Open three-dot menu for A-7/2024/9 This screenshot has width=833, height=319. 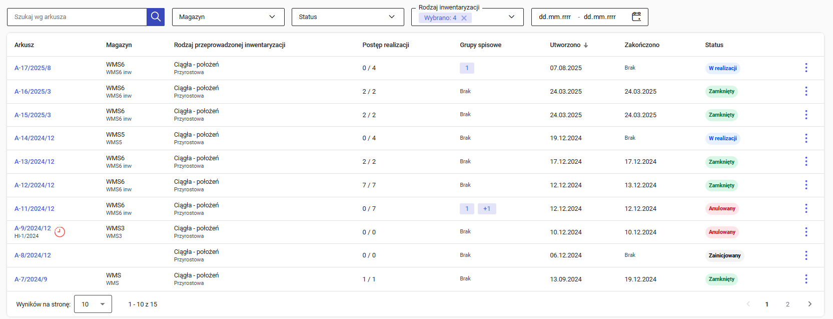[806, 279]
